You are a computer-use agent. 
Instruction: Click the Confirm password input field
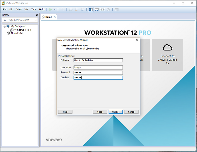[x=98, y=78]
